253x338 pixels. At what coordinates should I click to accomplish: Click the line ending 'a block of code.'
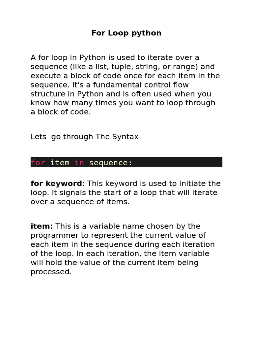[x=61, y=112]
